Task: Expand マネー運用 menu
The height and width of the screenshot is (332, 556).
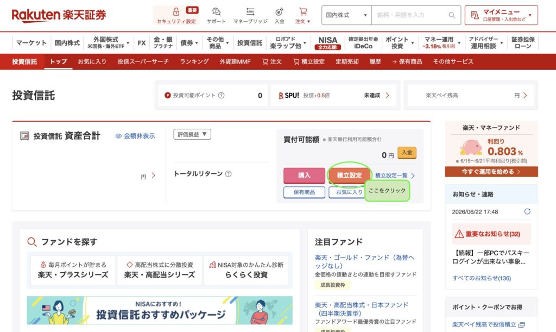Action: tap(441, 42)
